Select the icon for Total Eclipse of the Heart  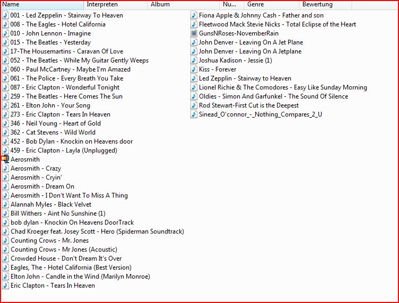pos(194,24)
